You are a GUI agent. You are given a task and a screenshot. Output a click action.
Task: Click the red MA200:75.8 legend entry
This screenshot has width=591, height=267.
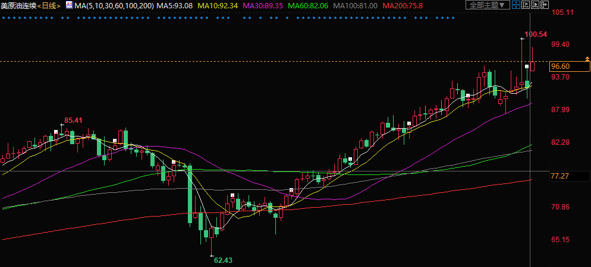(403, 5)
